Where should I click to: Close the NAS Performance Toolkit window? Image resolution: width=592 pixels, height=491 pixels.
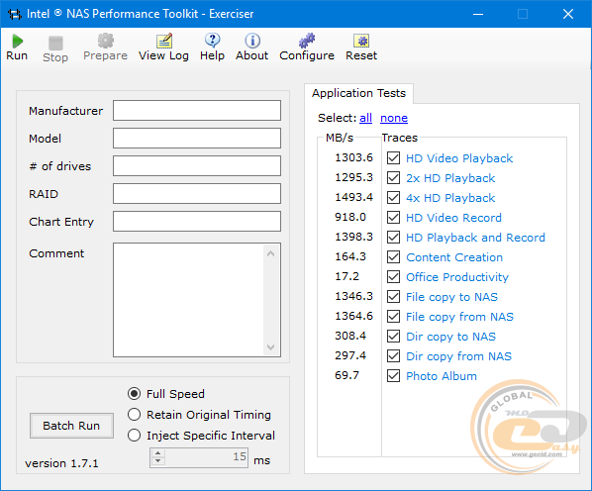tap(568, 14)
